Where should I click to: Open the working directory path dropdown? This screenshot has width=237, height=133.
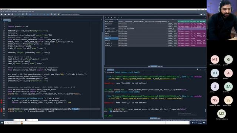point(130,14)
